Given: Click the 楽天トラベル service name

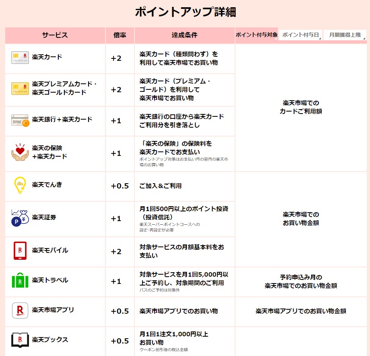Looking at the screenshot, I should (50, 280).
